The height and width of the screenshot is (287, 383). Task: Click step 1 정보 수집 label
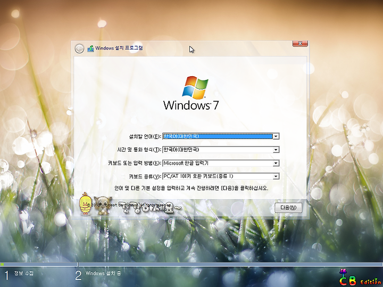pyautogui.click(x=24, y=273)
